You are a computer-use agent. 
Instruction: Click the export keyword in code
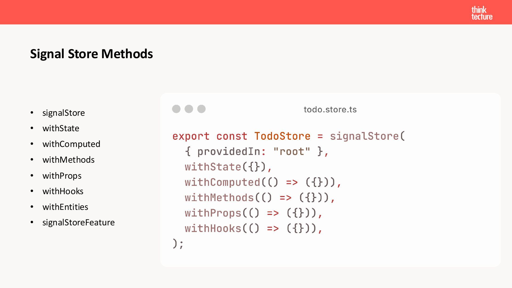click(x=191, y=136)
